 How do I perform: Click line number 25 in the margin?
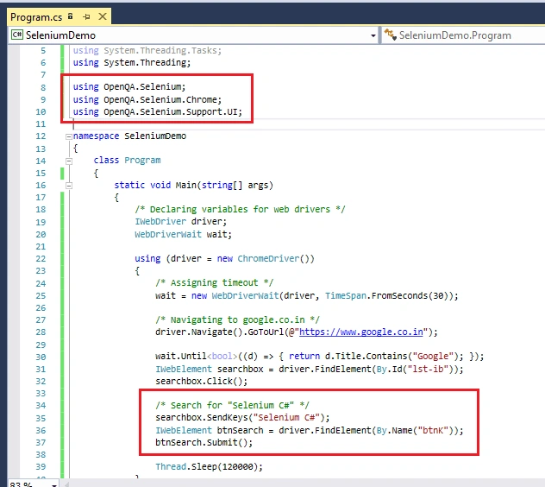pyautogui.click(x=41, y=295)
